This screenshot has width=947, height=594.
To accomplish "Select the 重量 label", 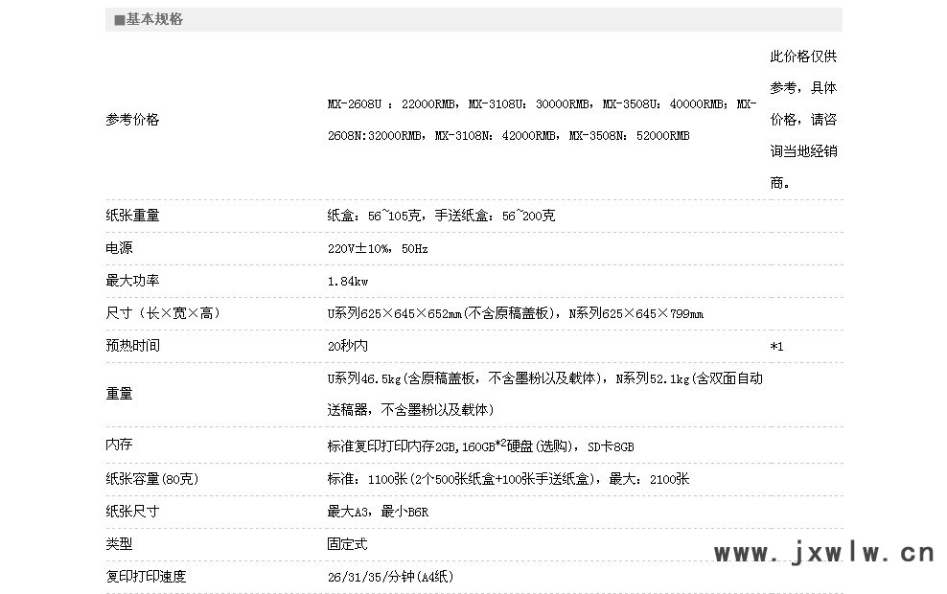I will [x=119, y=394].
